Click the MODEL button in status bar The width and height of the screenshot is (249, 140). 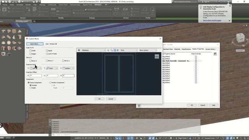[x=103, y=138]
